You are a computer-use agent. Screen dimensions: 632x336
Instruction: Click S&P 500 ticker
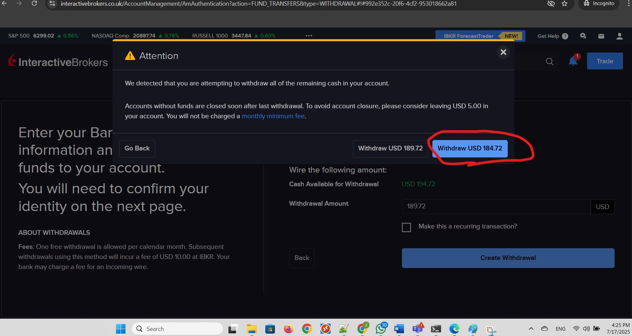click(x=43, y=36)
